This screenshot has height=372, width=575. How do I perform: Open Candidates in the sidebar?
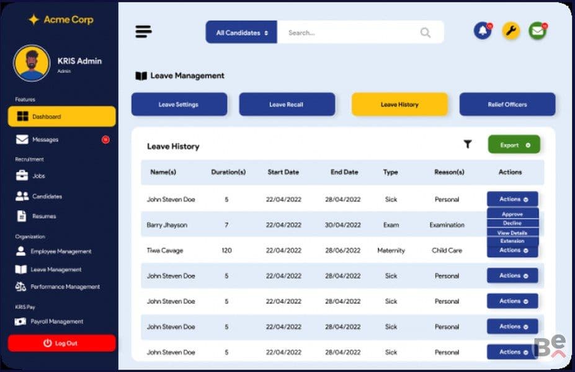pos(38,197)
